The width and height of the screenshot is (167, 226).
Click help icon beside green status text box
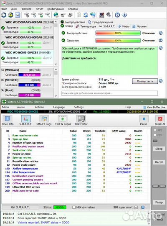pos(161,48)
